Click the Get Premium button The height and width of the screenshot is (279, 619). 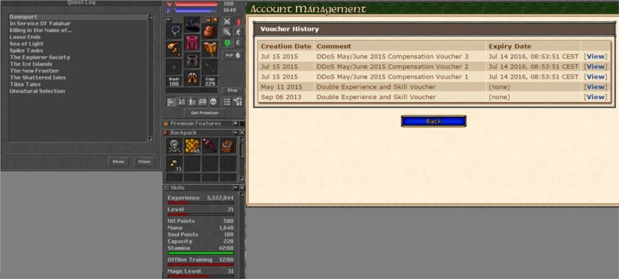click(205, 113)
